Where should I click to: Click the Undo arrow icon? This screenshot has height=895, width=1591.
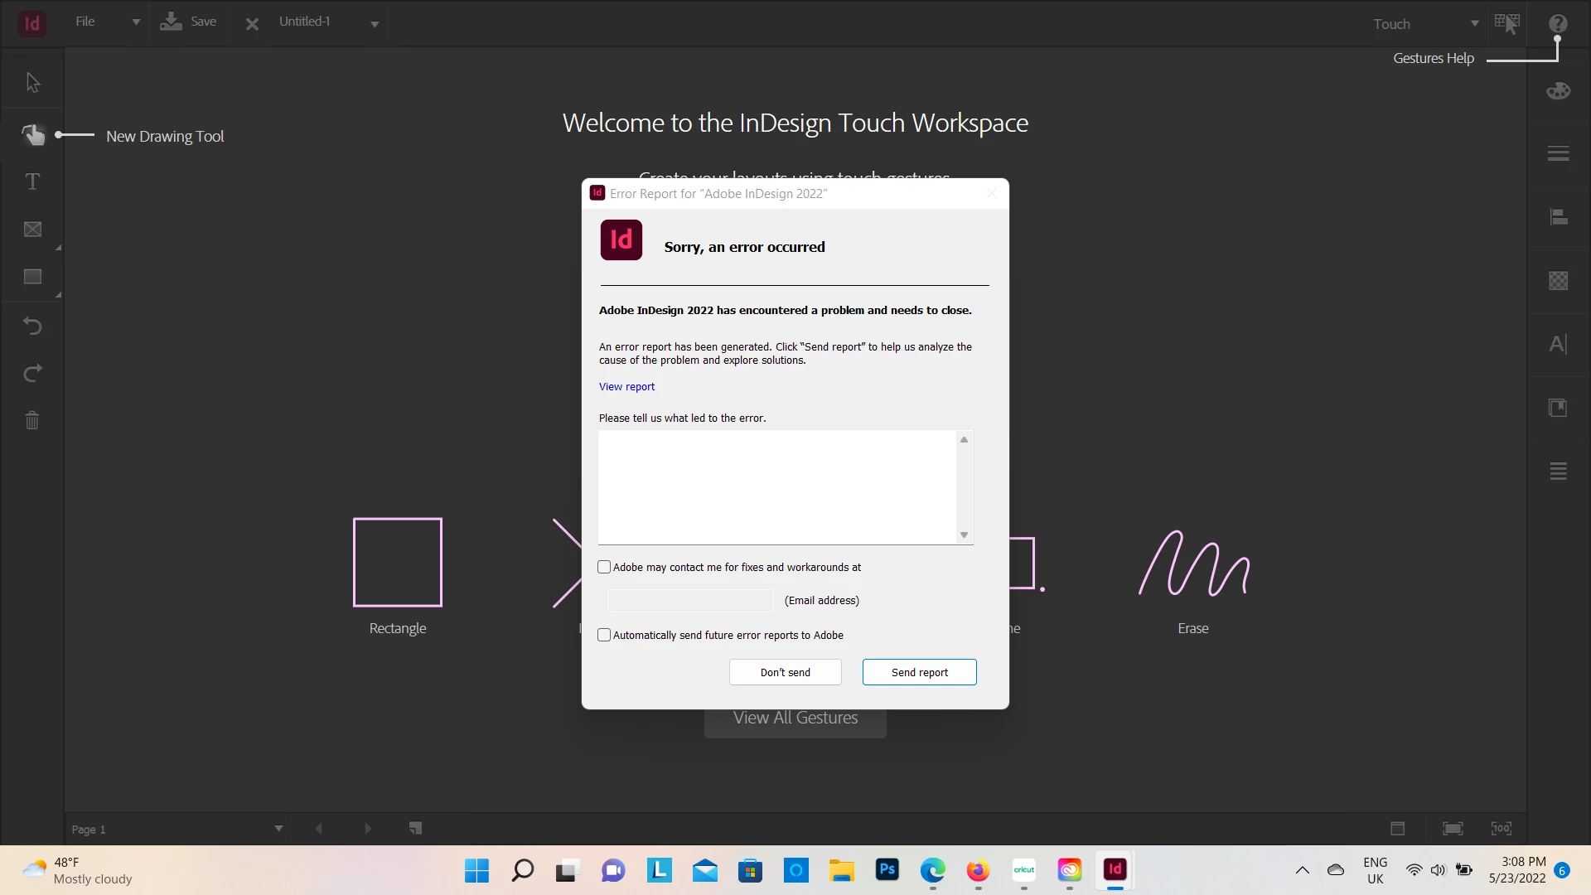click(32, 326)
